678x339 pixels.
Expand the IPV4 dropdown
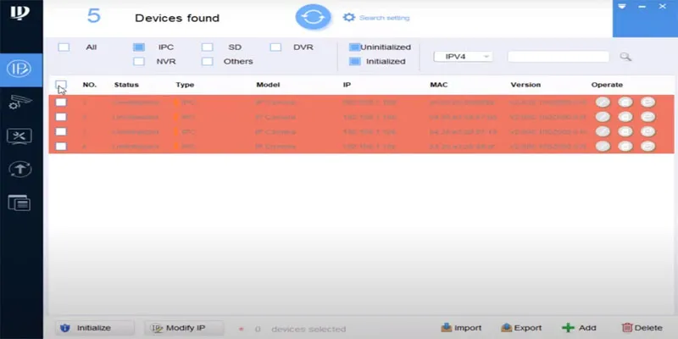[463, 57]
